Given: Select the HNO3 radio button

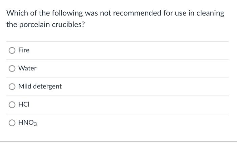Looking at the screenshot, I should pyautogui.click(x=12, y=123).
